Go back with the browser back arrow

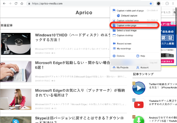tap(4, 3)
